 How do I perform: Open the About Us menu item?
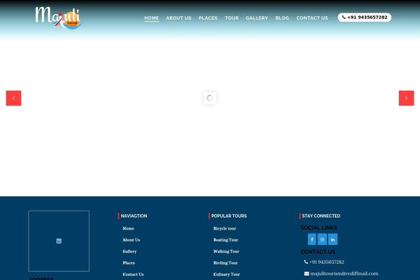pyautogui.click(x=178, y=18)
